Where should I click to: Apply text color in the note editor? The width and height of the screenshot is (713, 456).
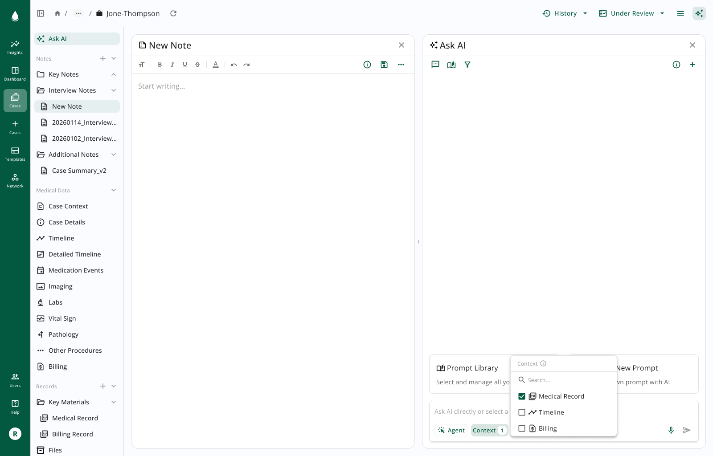215,65
